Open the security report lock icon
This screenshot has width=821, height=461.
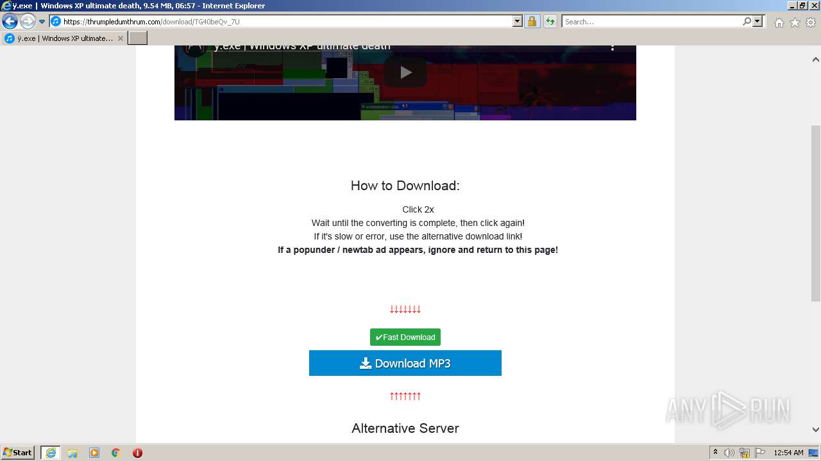532,22
